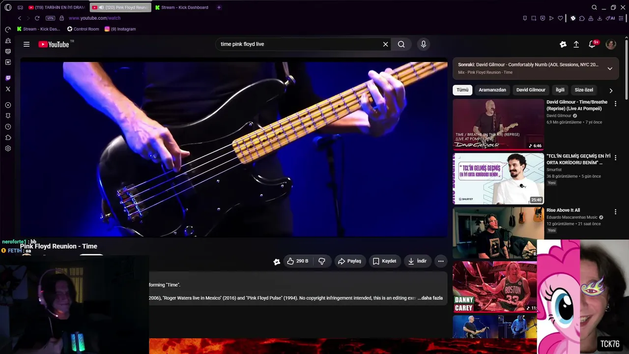Open the YouTube guide hamburger menu
The image size is (629, 354).
[27, 44]
